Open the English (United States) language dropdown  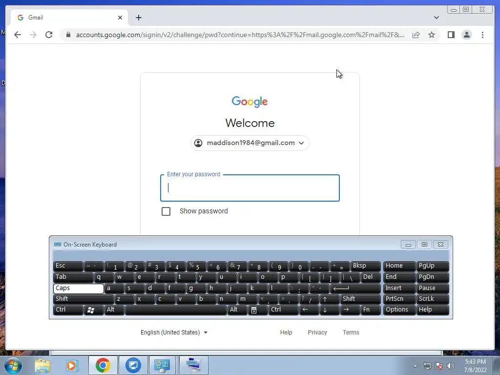[x=174, y=332]
